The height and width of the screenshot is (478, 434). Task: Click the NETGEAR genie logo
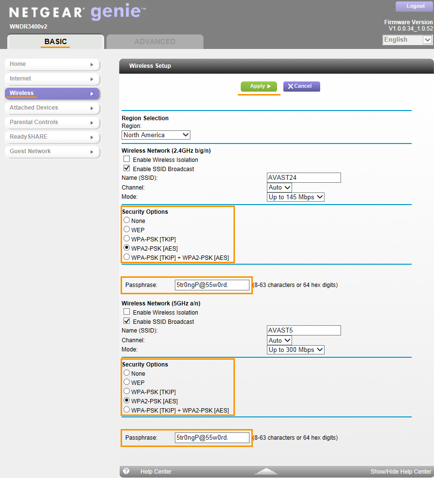pos(77,12)
